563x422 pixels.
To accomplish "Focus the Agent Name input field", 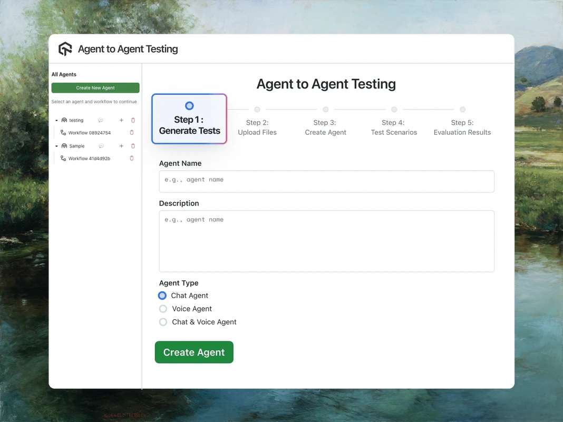I will pos(327,181).
